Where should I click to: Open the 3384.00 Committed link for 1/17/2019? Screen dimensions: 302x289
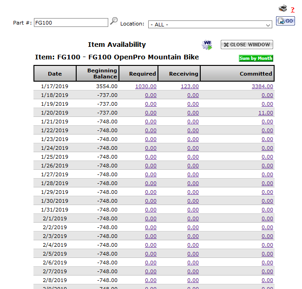point(262,86)
